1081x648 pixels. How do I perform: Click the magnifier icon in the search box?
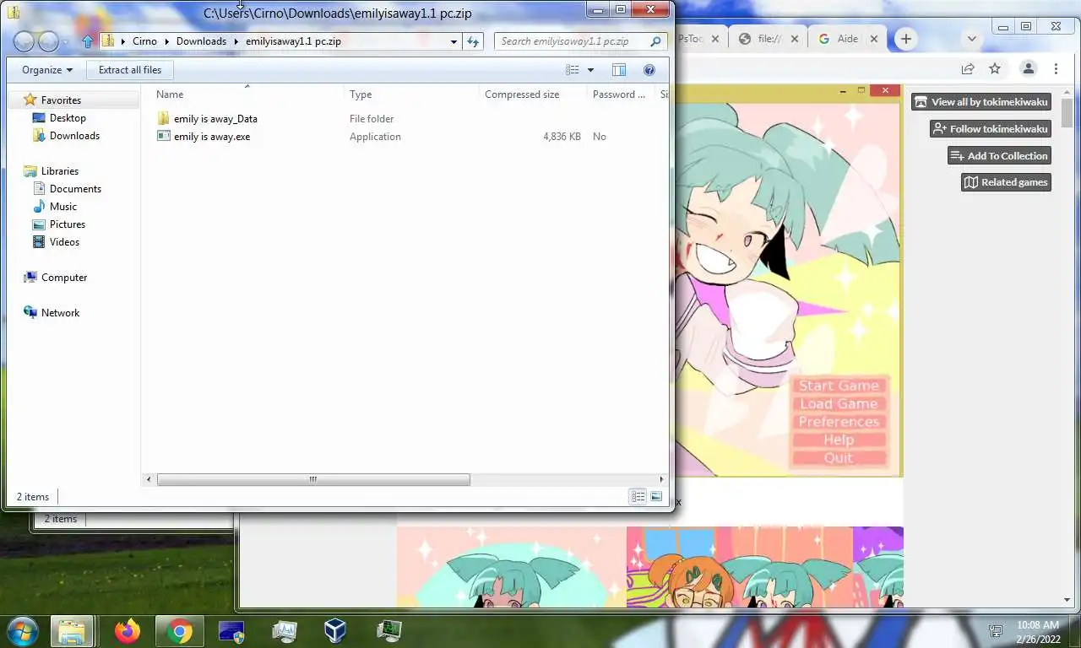coord(655,40)
